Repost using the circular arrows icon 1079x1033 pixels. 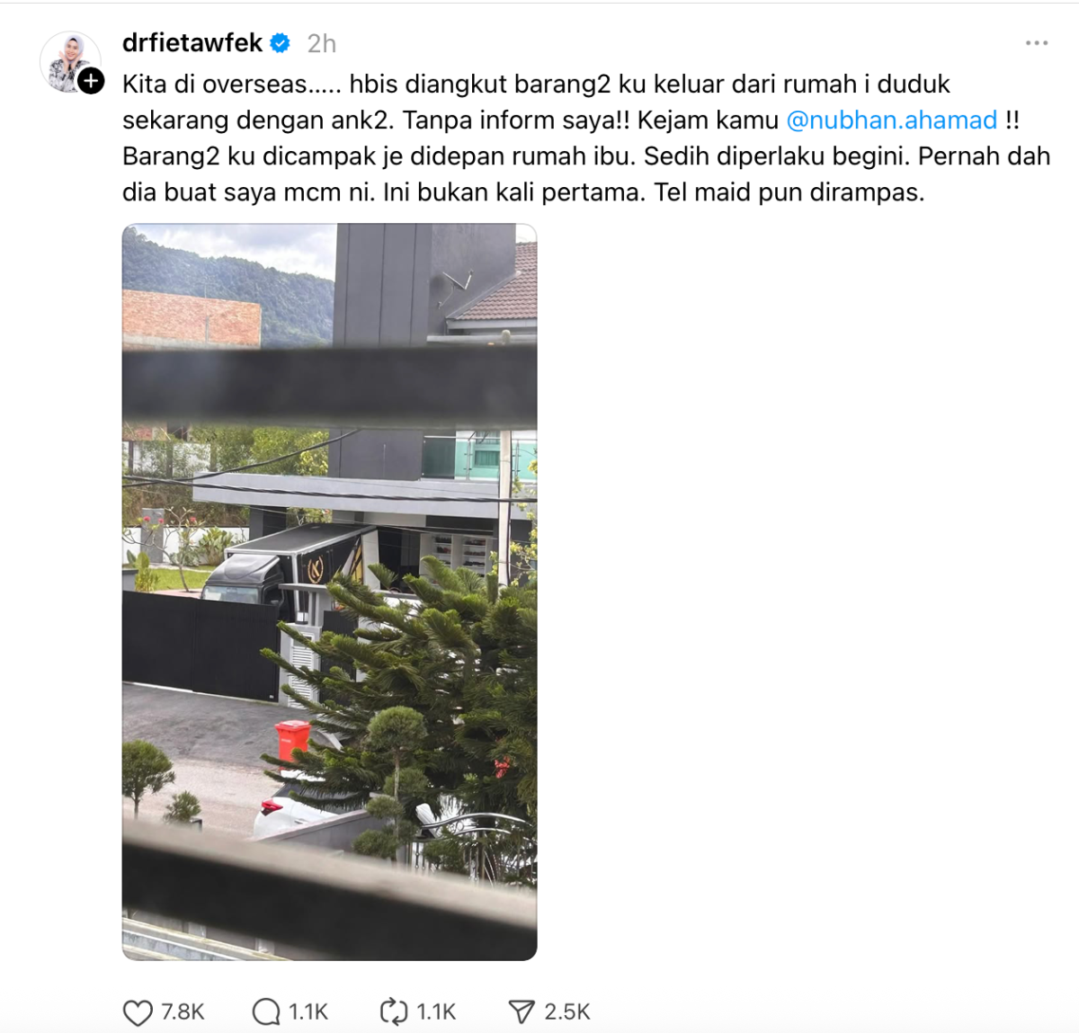pyautogui.click(x=394, y=1011)
